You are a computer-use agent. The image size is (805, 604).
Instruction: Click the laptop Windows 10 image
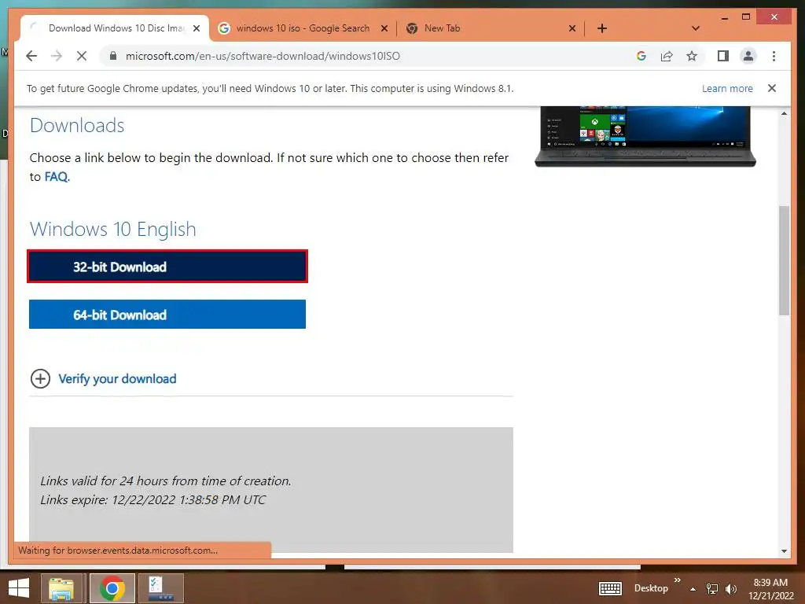pos(645,137)
